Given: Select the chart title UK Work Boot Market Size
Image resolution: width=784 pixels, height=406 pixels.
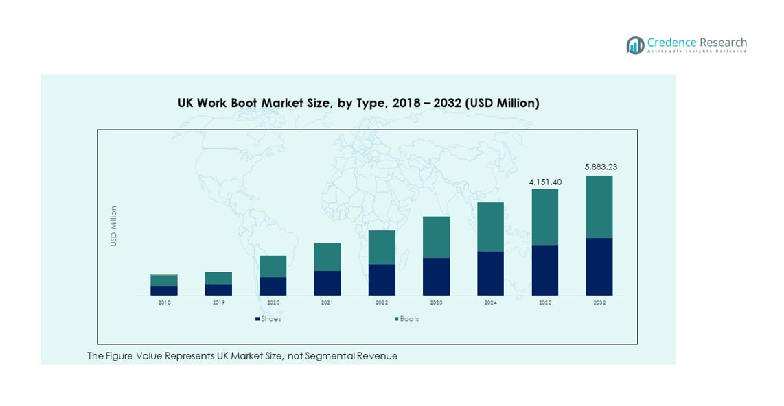Looking at the screenshot, I should click(x=358, y=104).
